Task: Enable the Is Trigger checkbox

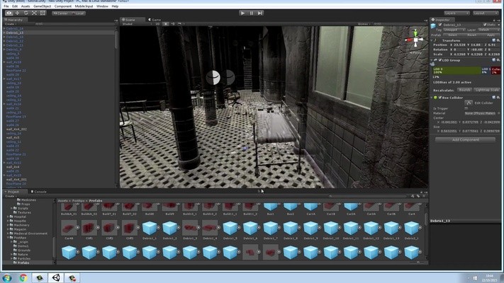Action: [466, 108]
